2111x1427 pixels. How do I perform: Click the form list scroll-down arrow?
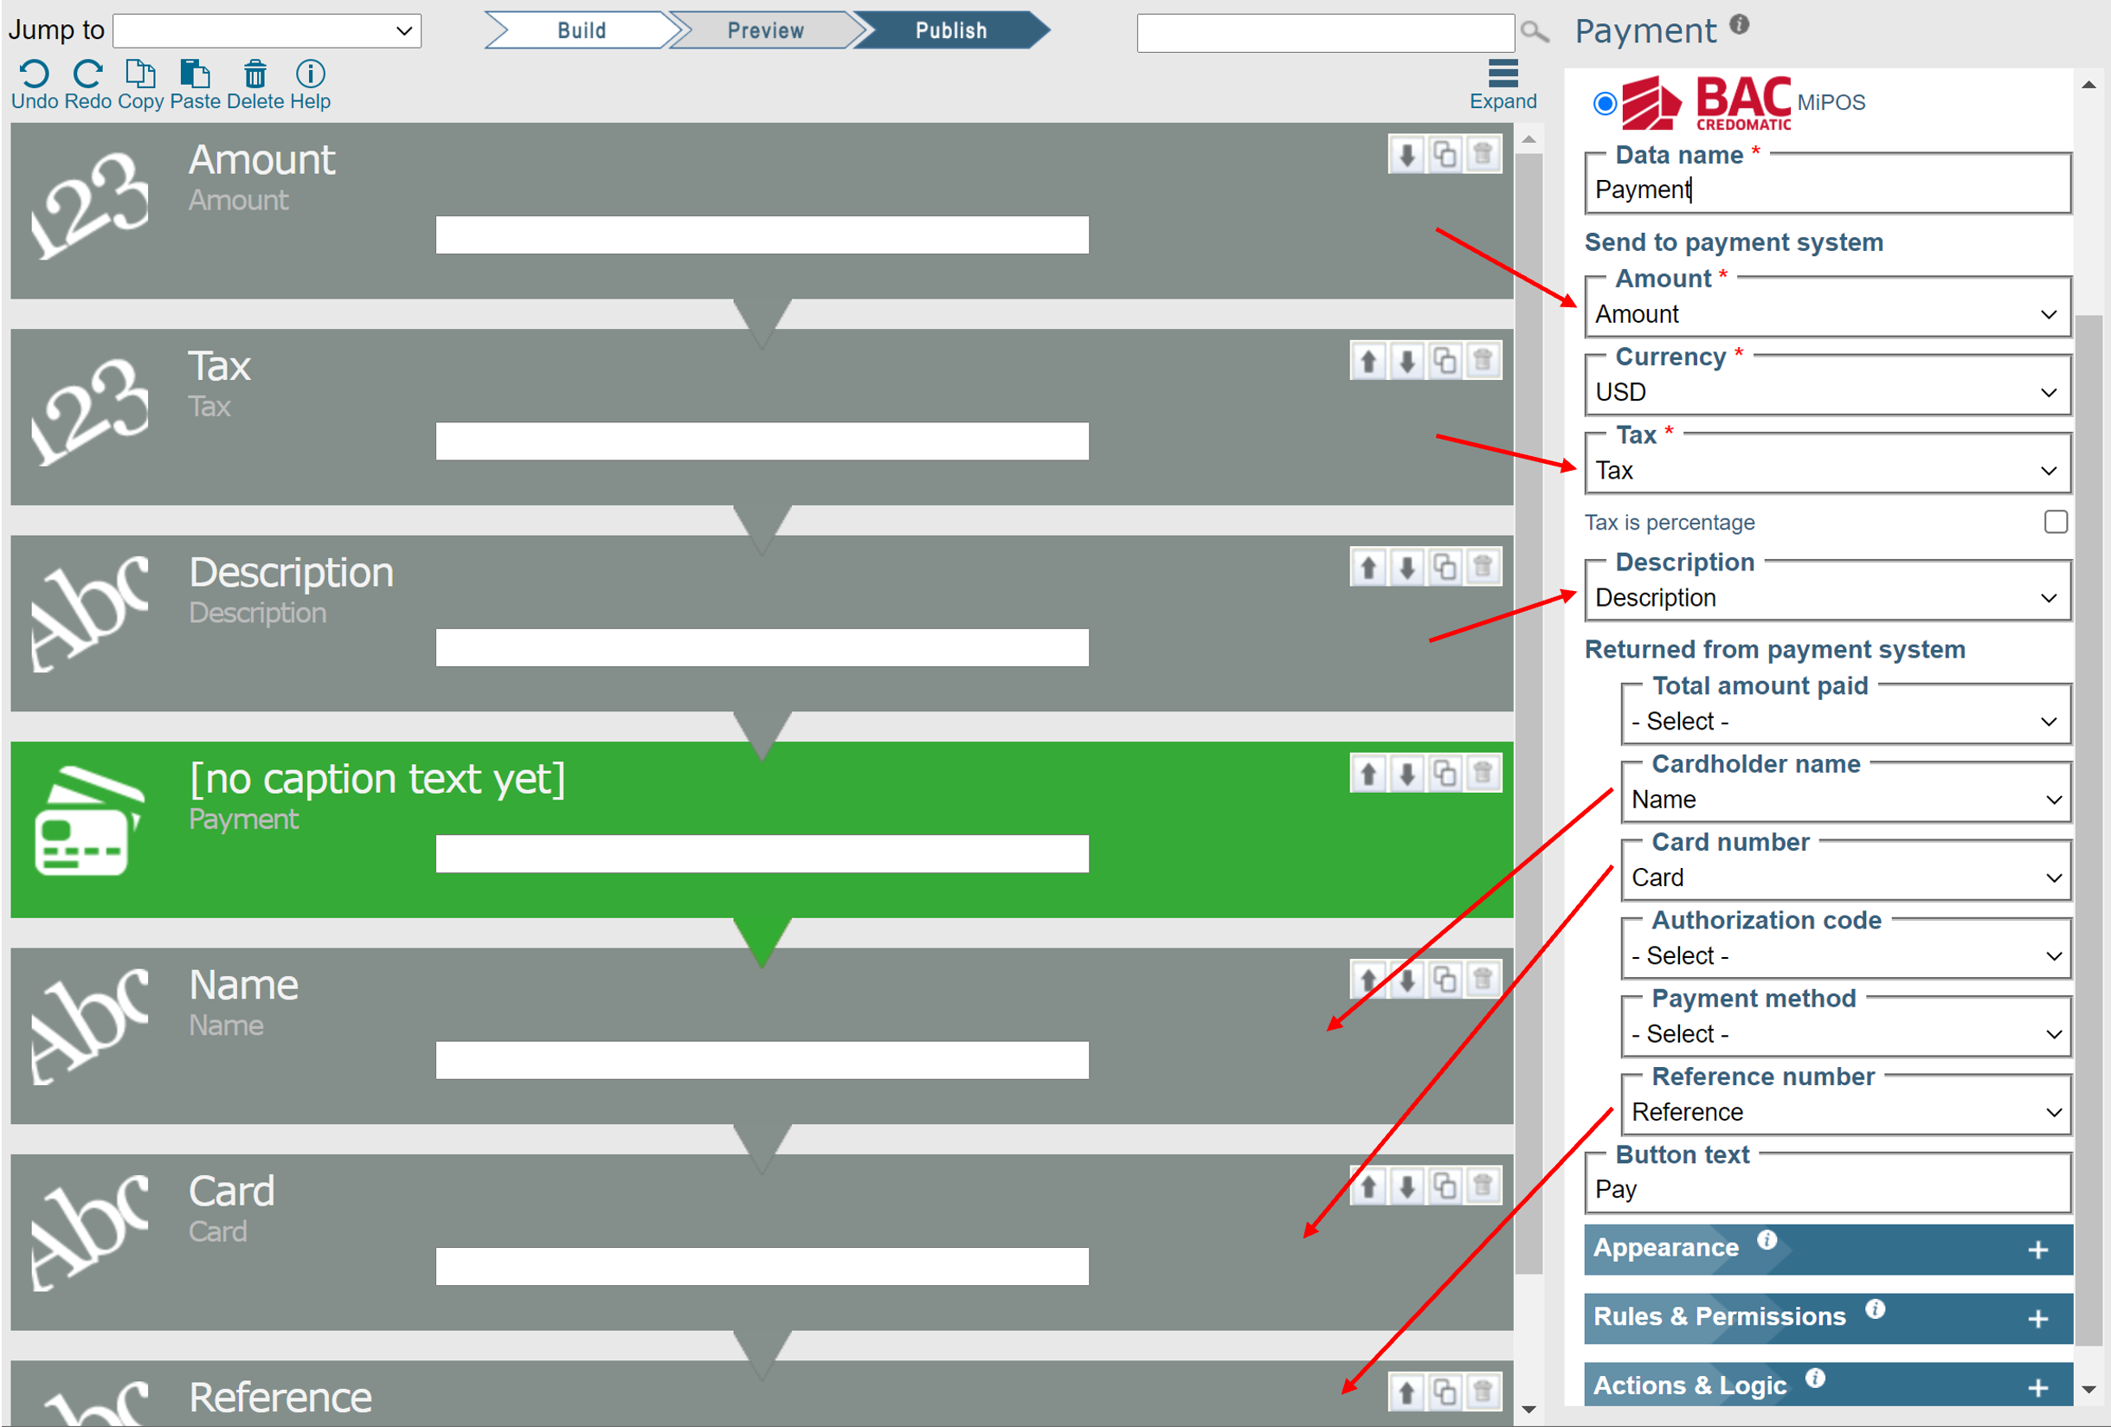1529,1410
